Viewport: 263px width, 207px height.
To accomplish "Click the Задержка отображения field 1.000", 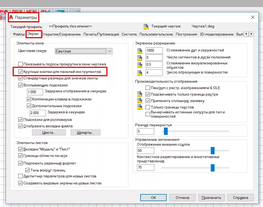I will [x=35, y=92].
